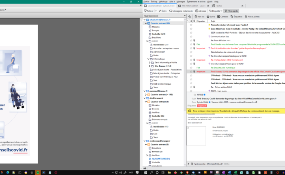Filter by Contacts in quick filter
The height and width of the screenshot is (175, 285).
pyautogui.click(x=223, y=17)
